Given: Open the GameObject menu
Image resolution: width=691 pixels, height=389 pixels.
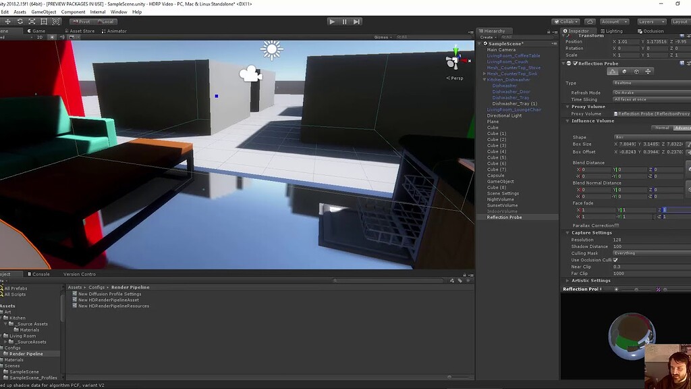Looking at the screenshot, I should (x=43, y=11).
